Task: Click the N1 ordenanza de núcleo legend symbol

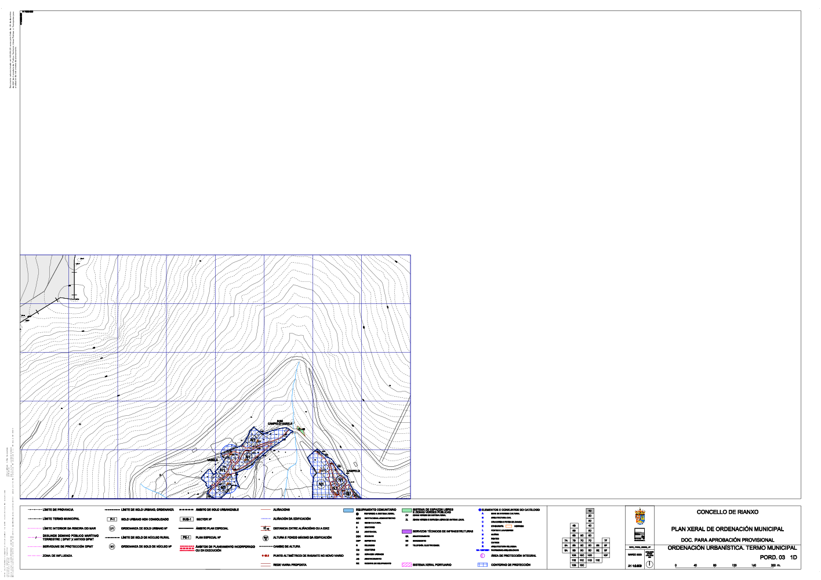Action: (x=112, y=546)
